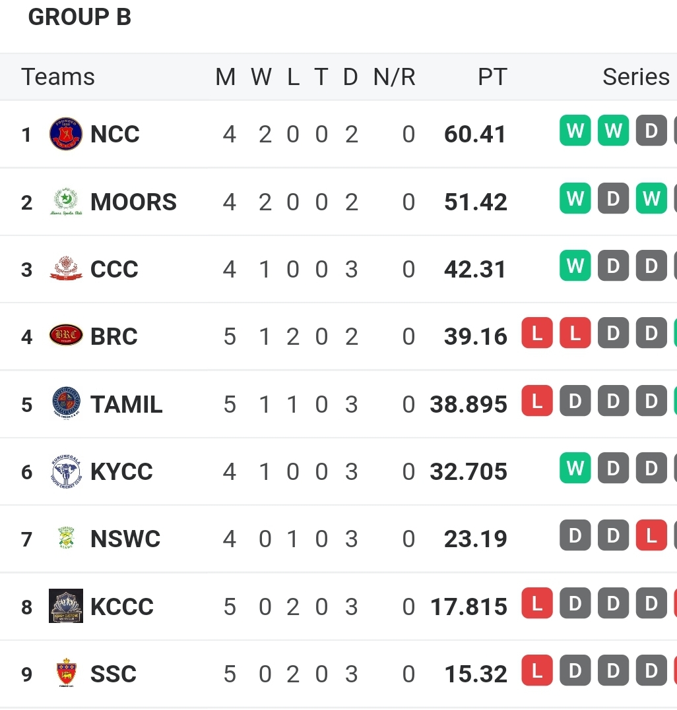Open the BRC oval badge logo
677x710 pixels.
coord(66,336)
